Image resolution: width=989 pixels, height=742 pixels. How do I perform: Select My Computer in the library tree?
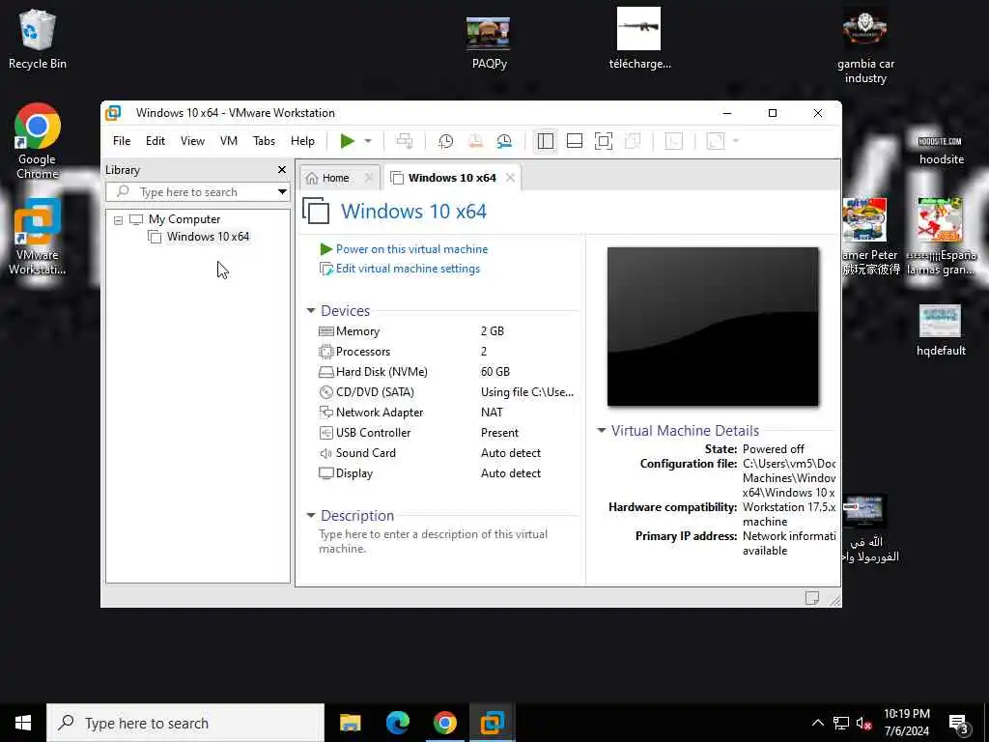(184, 219)
